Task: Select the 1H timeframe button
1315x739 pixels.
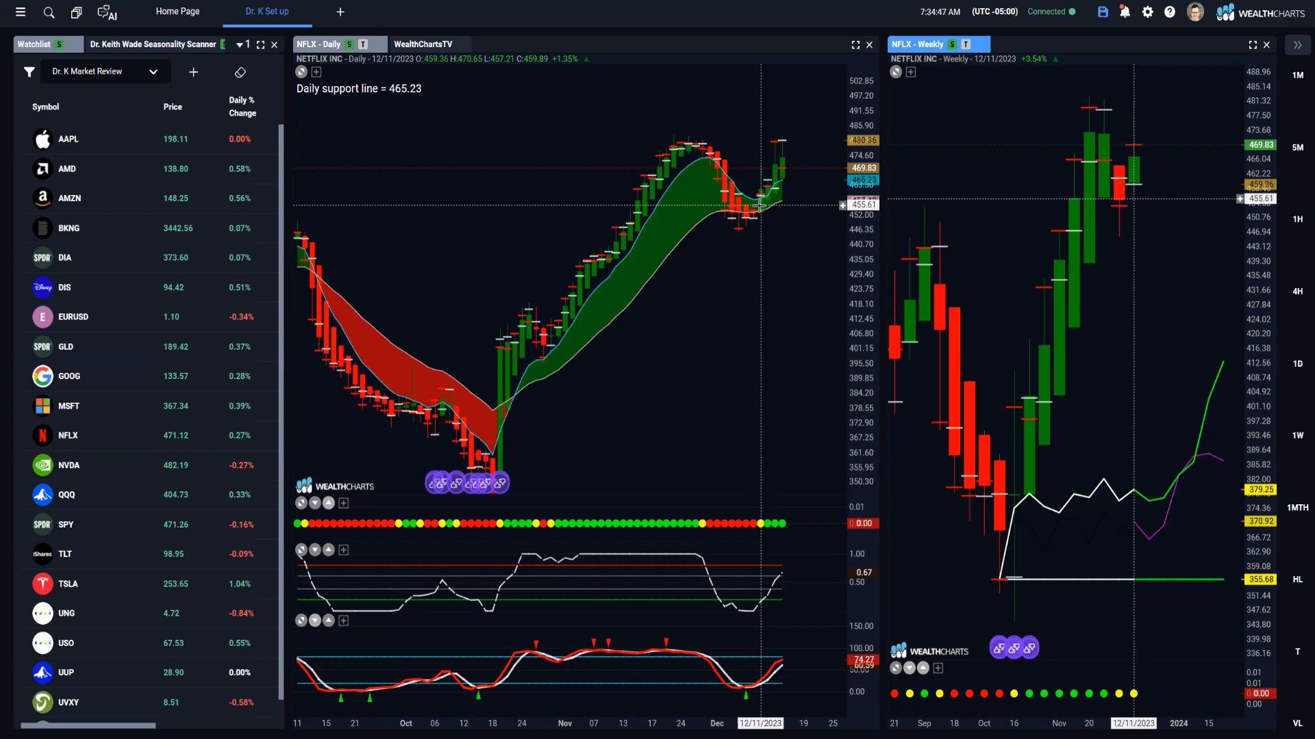Action: 1297,219
